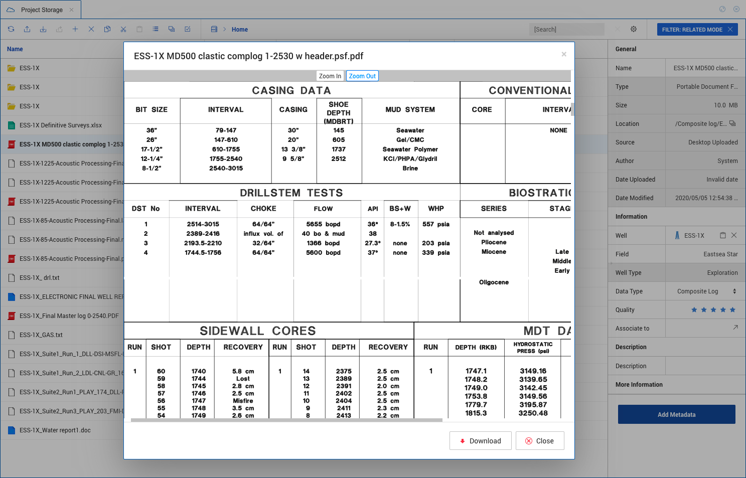
Task: Click the third quality star
Action: [x=713, y=310]
